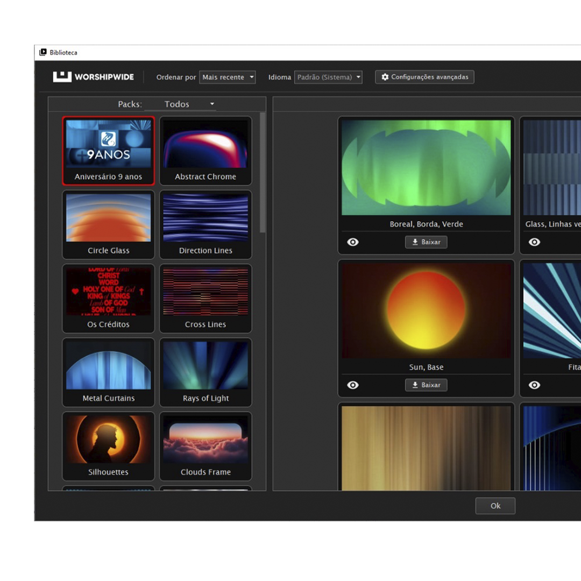Image resolution: width=581 pixels, height=581 pixels.
Task: Pick the Rays of Light pack
Action: [x=206, y=372]
